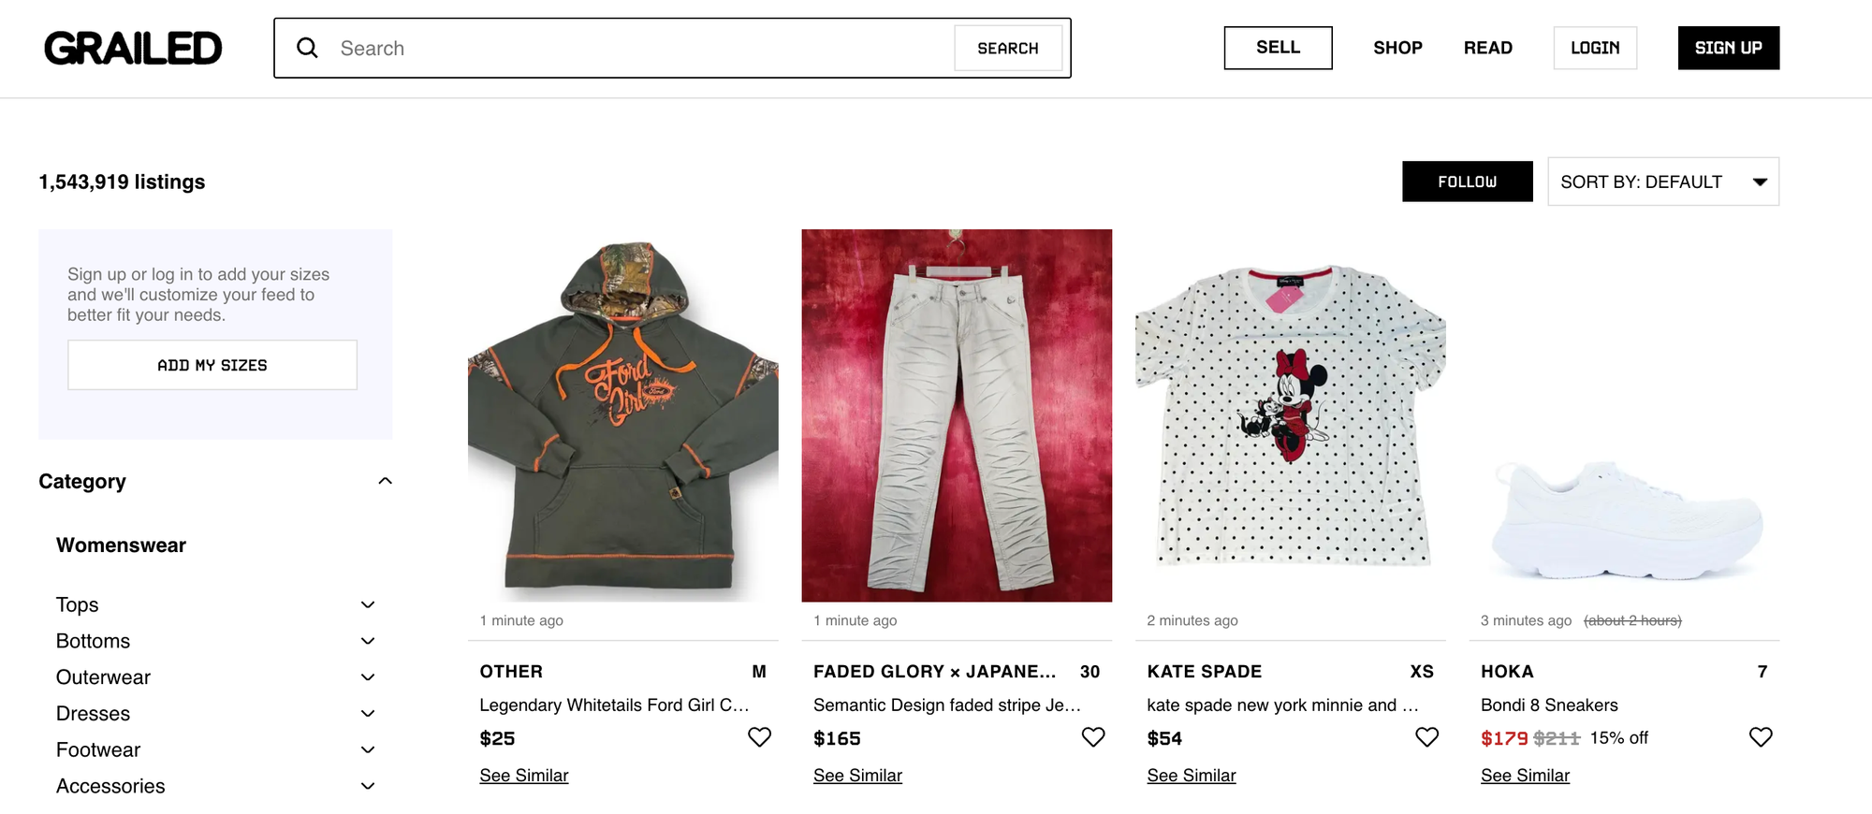Open the SHOP menu

1397,48
